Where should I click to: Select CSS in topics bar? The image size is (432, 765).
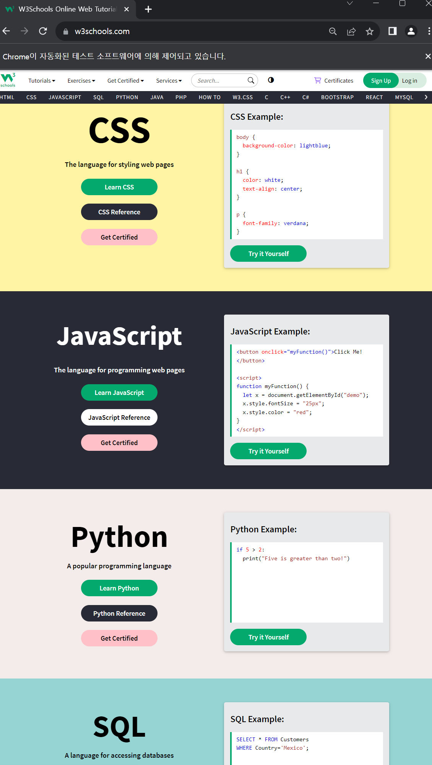(31, 97)
